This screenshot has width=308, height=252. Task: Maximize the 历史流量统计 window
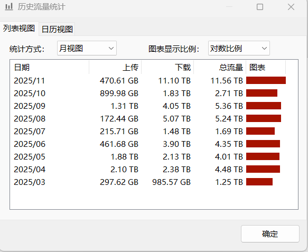260,7
